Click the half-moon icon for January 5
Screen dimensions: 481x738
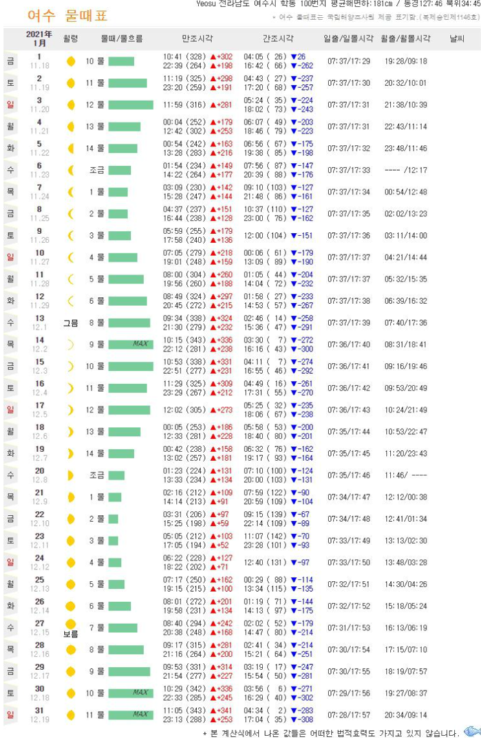(70, 149)
